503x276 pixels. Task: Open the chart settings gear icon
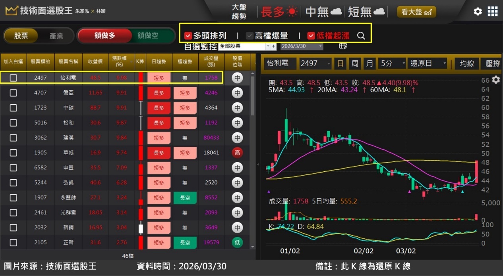click(496, 80)
